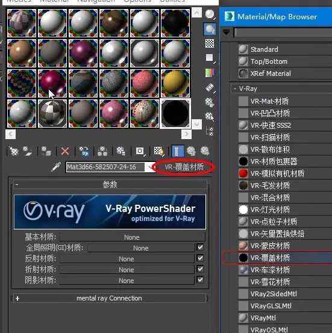
Task: Click None button for 阴影材质
Action: pyautogui.click(x=127, y=281)
